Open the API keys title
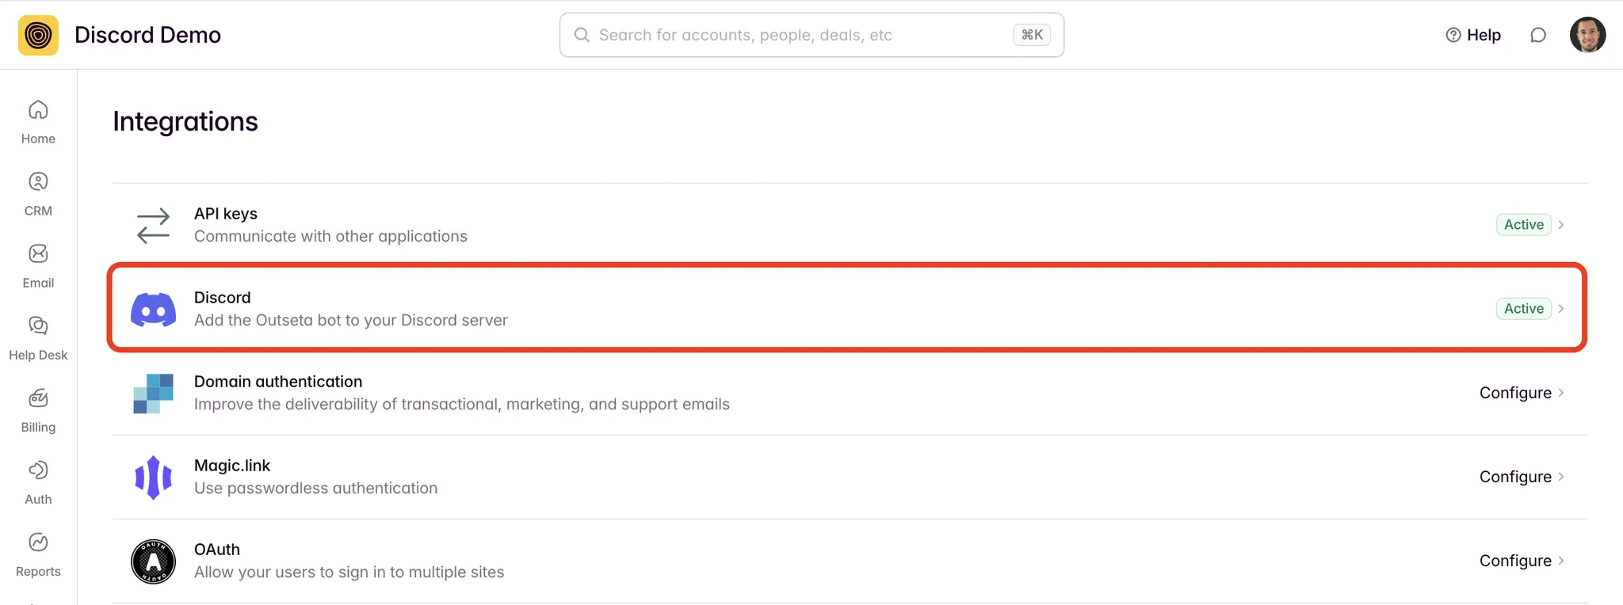 tap(226, 214)
